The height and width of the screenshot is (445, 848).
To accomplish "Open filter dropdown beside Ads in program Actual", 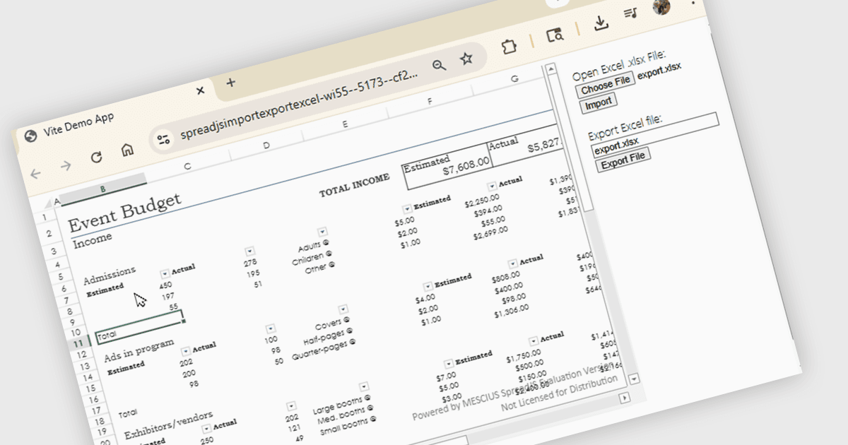I will click(186, 351).
